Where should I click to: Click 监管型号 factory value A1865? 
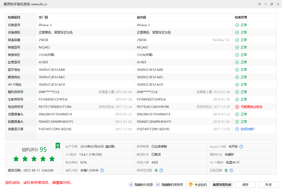pyautogui.click(x=43, y=62)
